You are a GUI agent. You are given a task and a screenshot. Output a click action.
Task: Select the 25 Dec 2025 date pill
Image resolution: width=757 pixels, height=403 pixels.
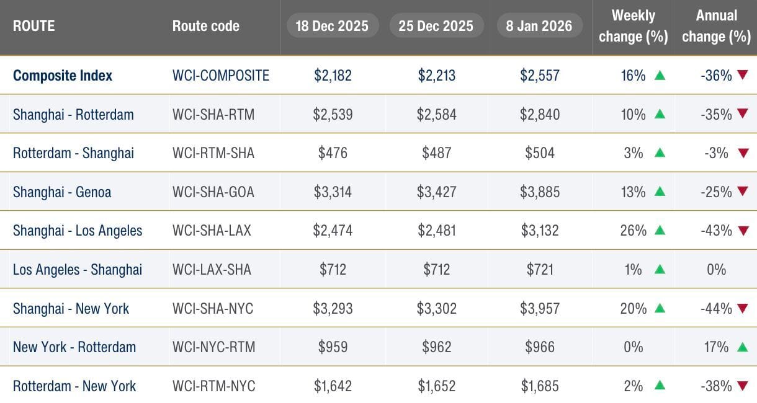[436, 26]
